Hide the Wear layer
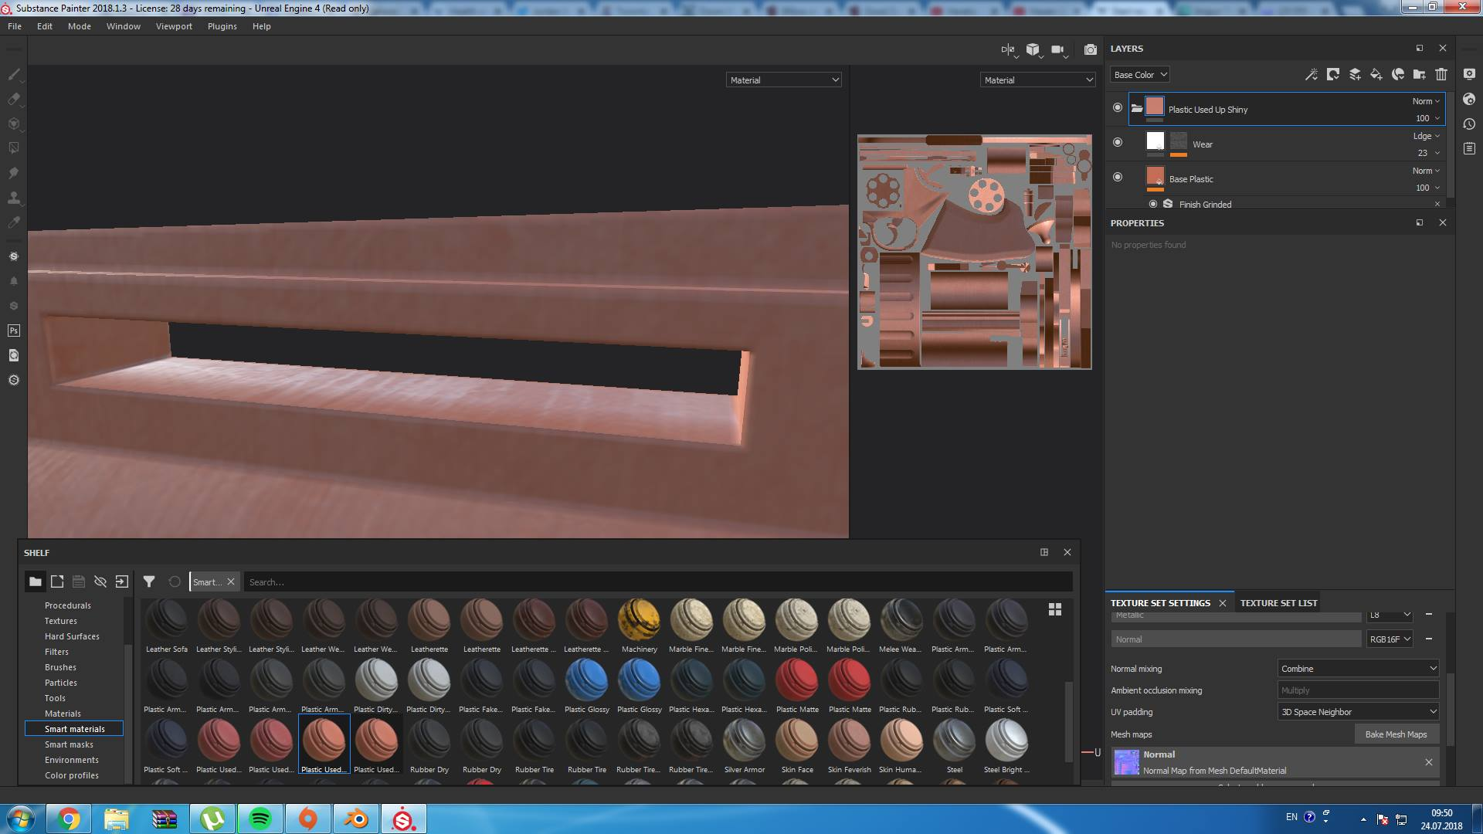This screenshot has height=834, width=1483. [1118, 142]
